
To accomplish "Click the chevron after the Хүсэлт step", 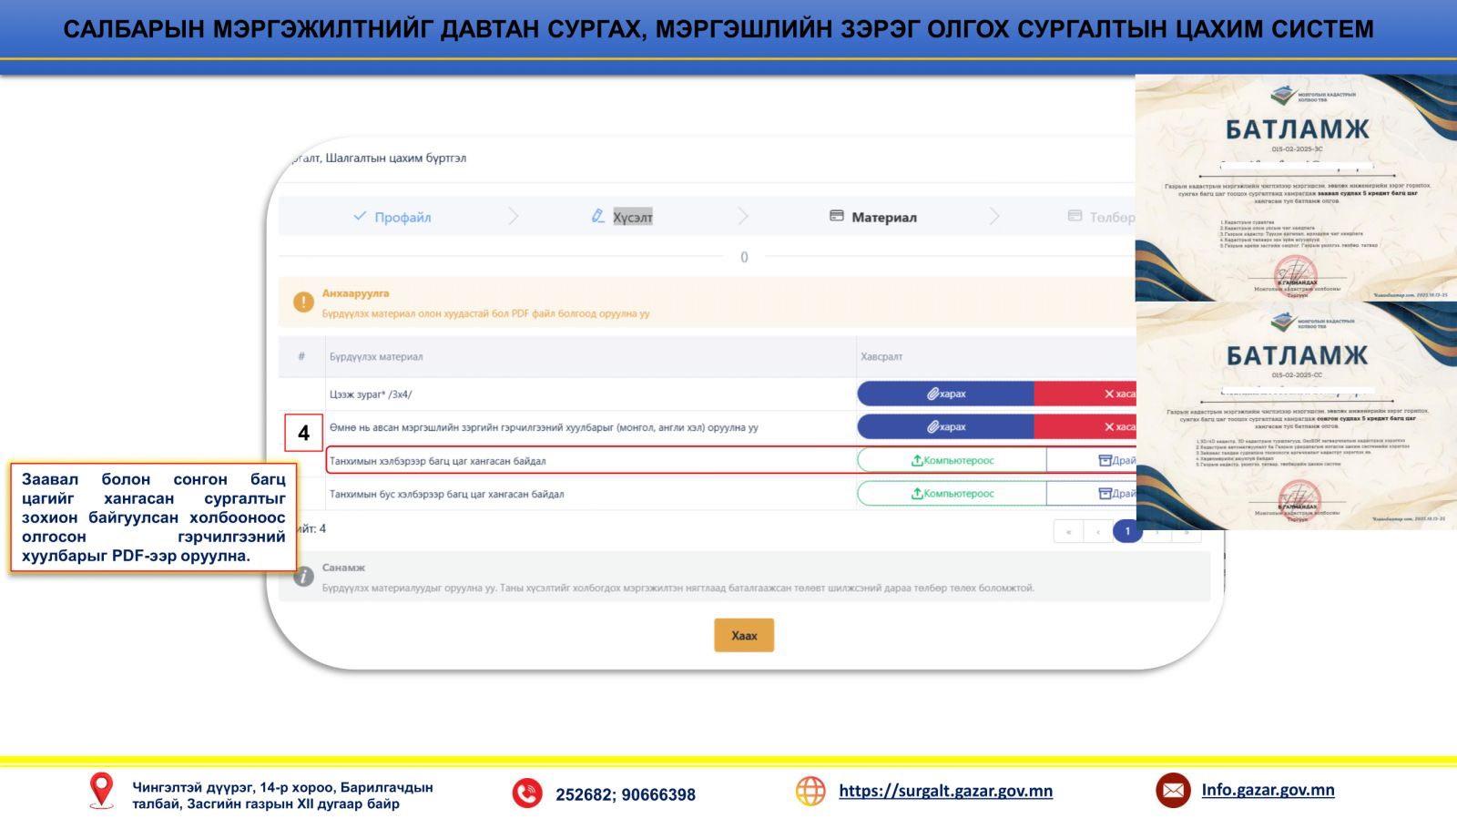I will 743,217.
